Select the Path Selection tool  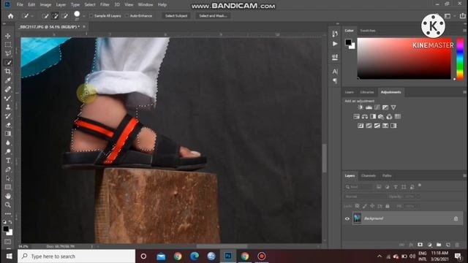click(8, 178)
